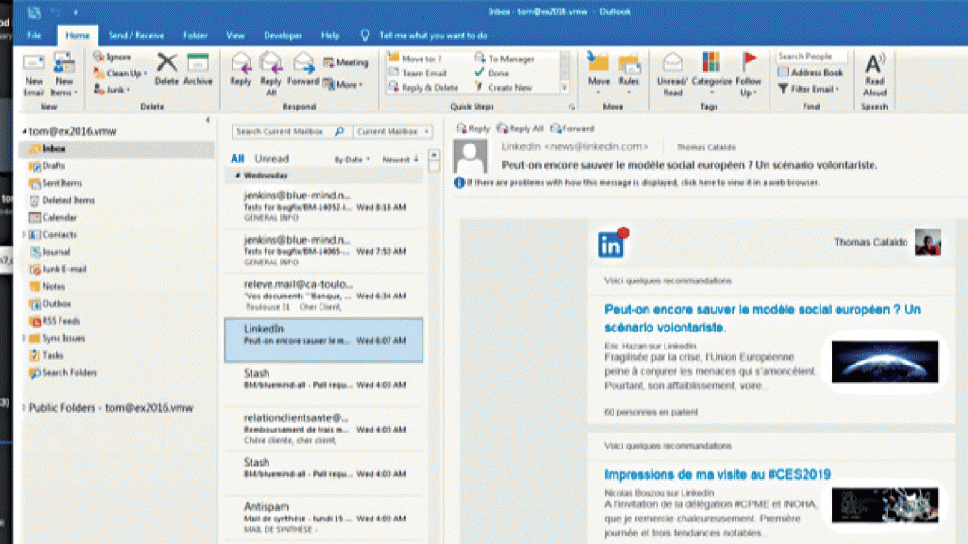Open the Categorize color menu

pyautogui.click(x=711, y=74)
